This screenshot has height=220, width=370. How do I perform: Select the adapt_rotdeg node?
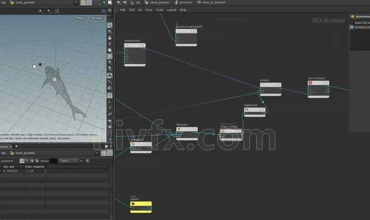tap(231, 134)
